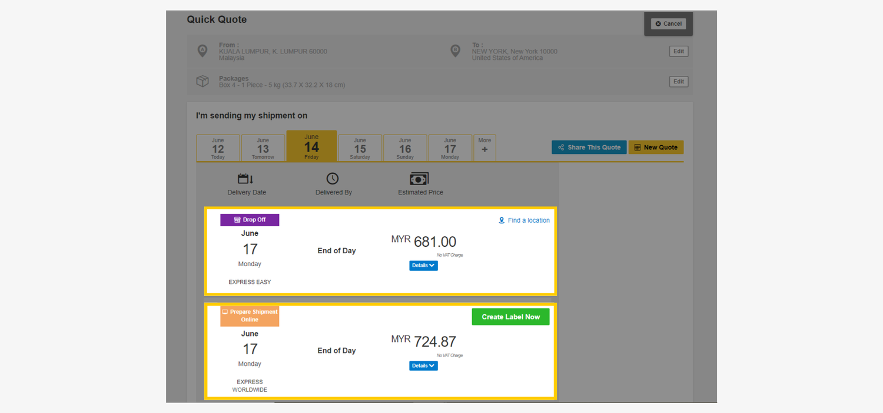Viewport: 883px width, 413px height.
Task: Edit the package details
Action: click(x=678, y=81)
